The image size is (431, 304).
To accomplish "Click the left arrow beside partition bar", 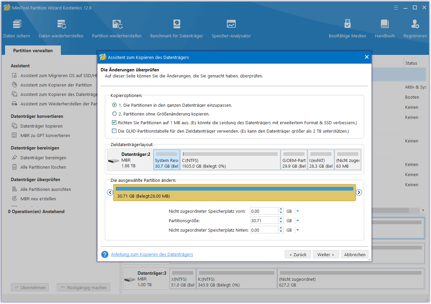I will (x=110, y=193).
